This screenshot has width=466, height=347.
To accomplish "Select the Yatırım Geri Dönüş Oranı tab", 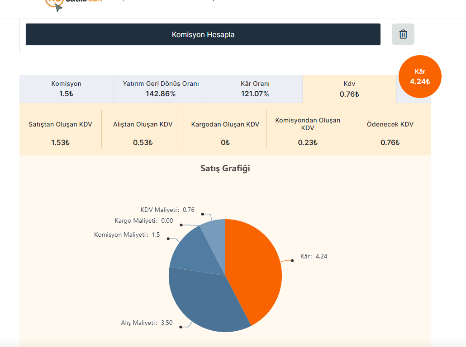I will click(161, 89).
